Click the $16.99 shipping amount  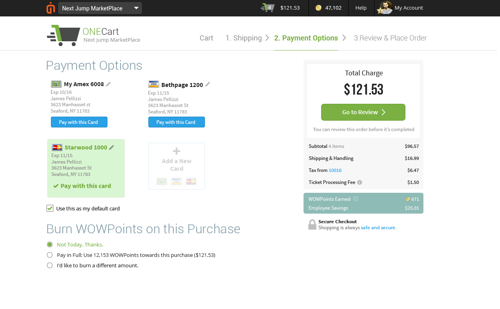(x=412, y=158)
